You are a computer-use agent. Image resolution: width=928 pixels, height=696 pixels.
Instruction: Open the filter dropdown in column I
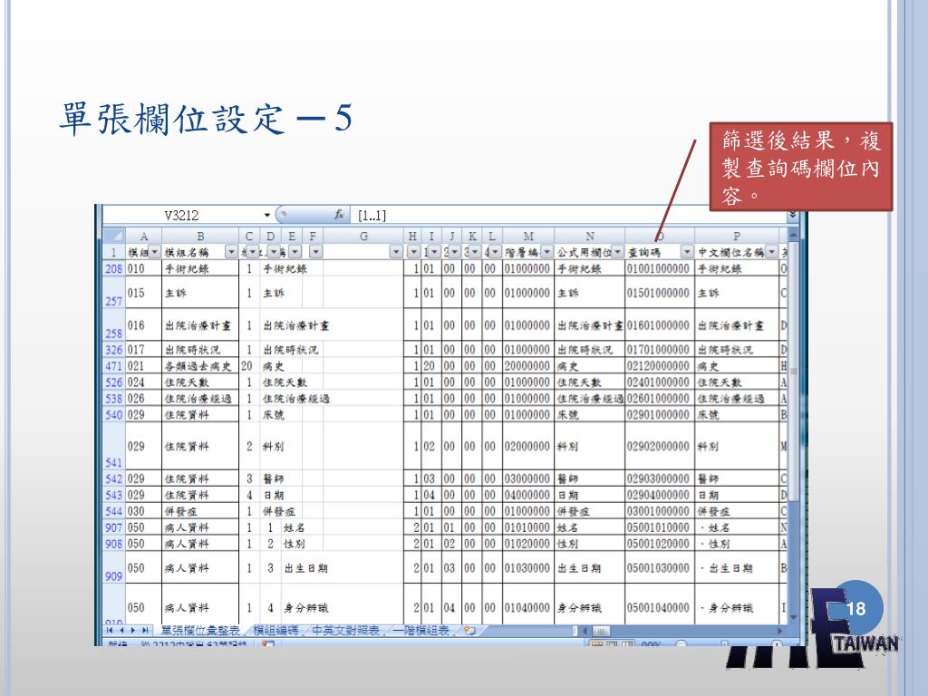(x=434, y=252)
